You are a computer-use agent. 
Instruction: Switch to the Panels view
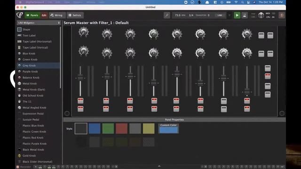click(32, 15)
